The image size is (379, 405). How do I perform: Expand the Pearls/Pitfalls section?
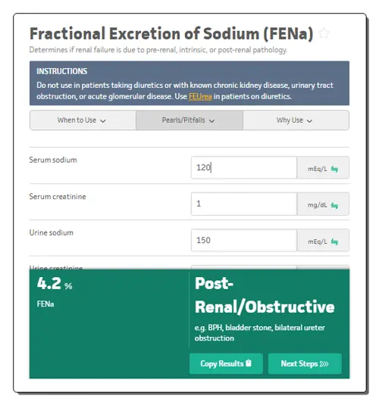click(x=189, y=120)
